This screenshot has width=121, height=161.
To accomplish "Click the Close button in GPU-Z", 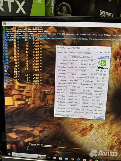I will [99, 117].
